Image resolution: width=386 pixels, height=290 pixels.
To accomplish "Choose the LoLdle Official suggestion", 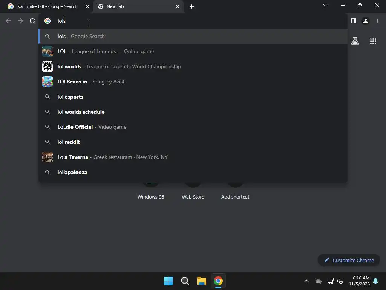I will pyautogui.click(x=193, y=127).
